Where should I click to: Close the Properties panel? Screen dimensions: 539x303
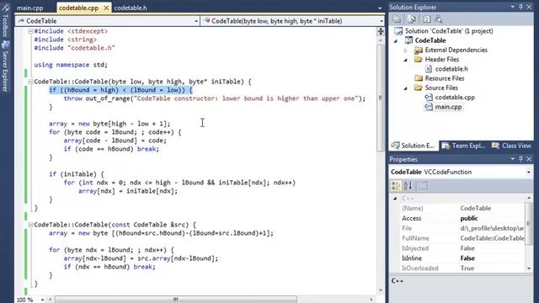point(529,159)
